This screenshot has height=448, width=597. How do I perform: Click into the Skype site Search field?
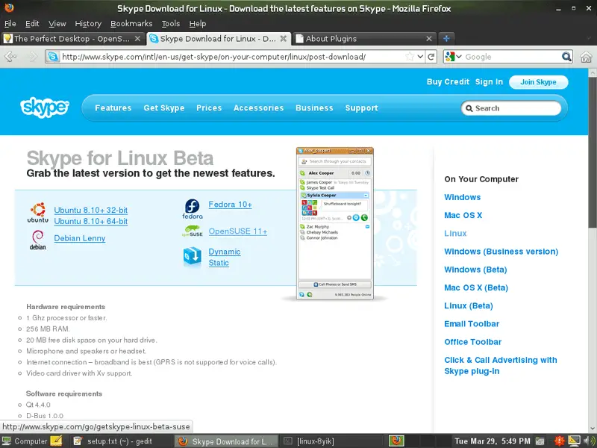tap(511, 108)
